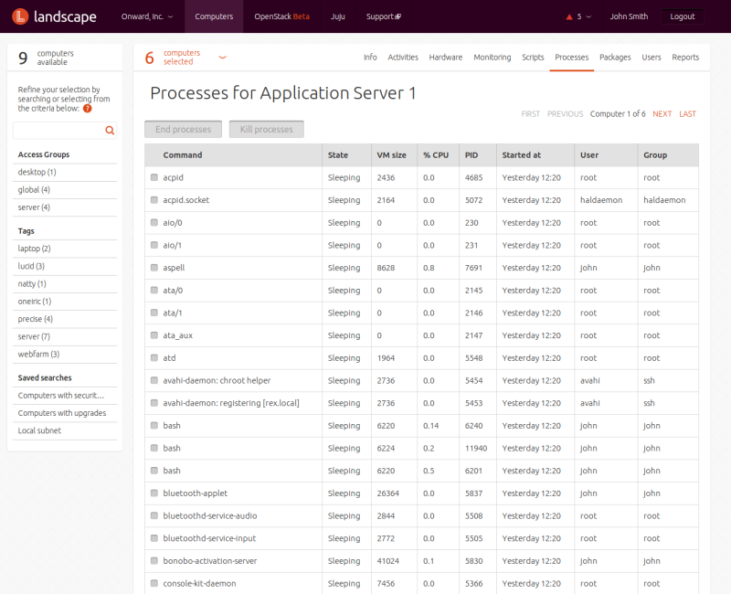Screen dimensions: 731x594
Task: Go to NEXT computer link
Action: [x=662, y=114]
